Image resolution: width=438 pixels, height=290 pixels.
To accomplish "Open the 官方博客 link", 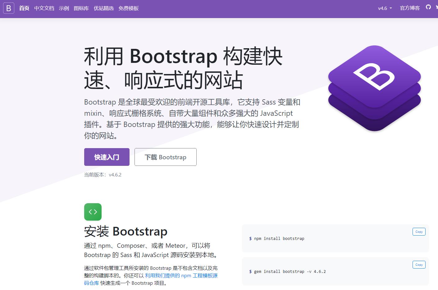I will tap(409, 8).
